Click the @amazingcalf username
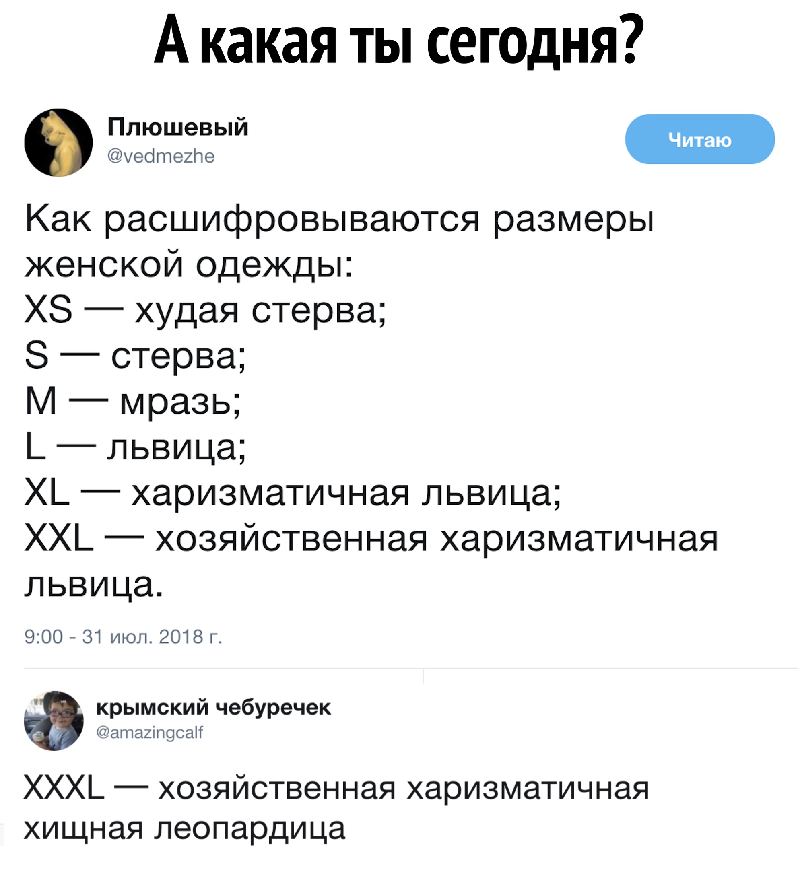 coord(150,733)
